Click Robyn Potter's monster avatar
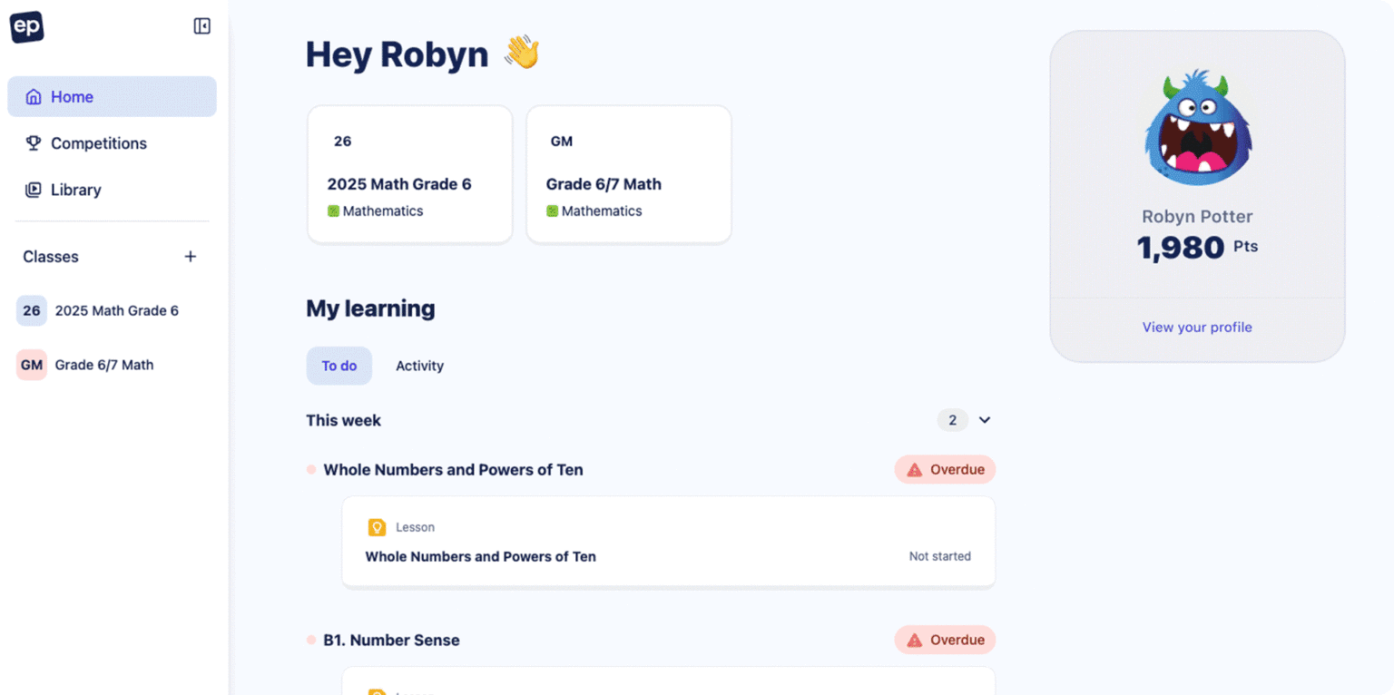Image resolution: width=1394 pixels, height=695 pixels. (1197, 125)
